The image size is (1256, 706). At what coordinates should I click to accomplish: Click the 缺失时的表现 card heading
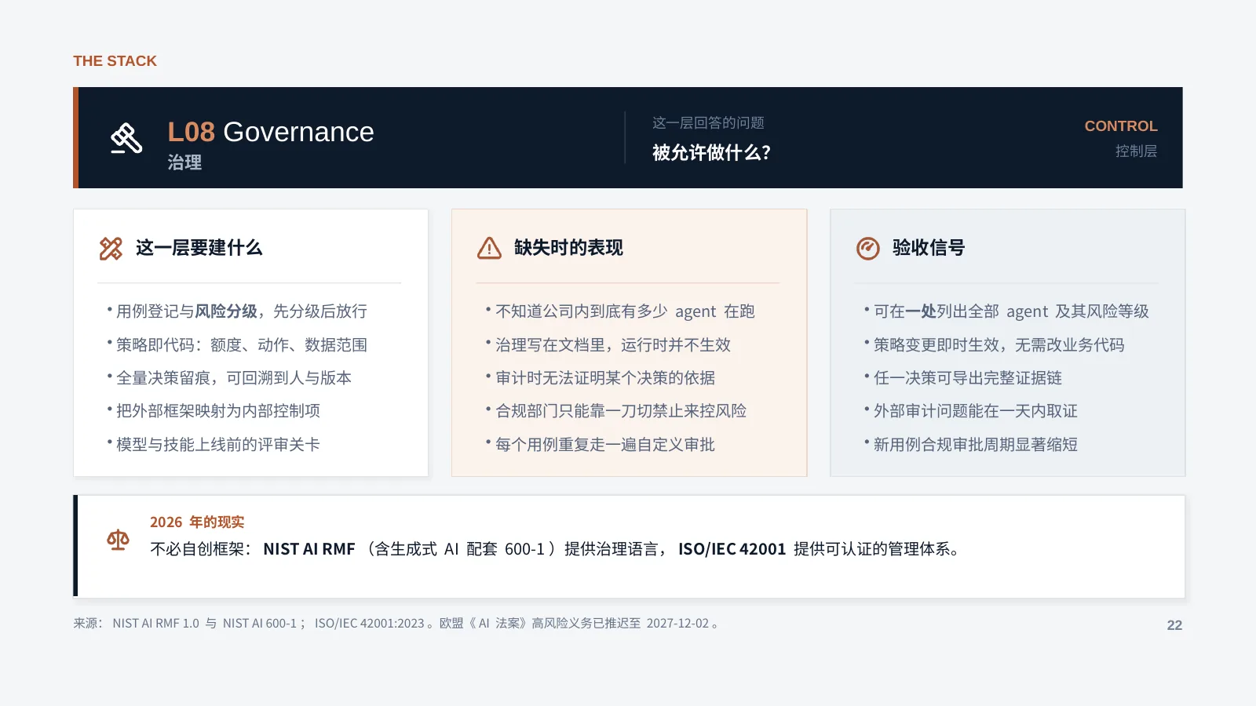pyautogui.click(x=568, y=248)
